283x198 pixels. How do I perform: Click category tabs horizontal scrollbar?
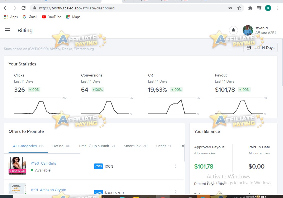[42, 153]
